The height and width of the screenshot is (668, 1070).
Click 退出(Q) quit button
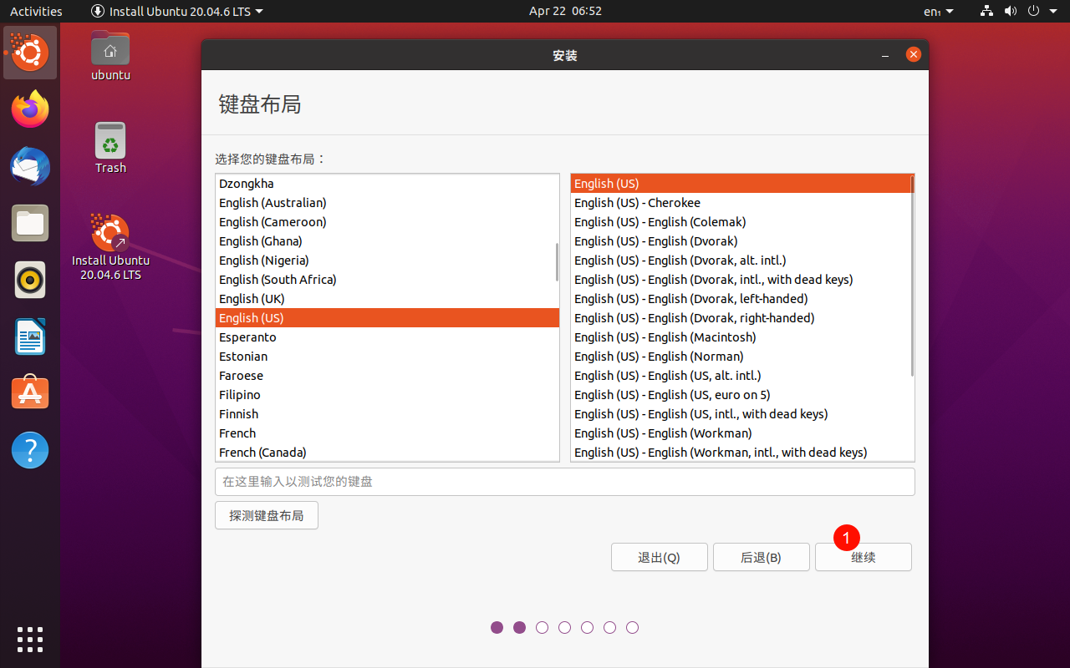[x=659, y=557]
